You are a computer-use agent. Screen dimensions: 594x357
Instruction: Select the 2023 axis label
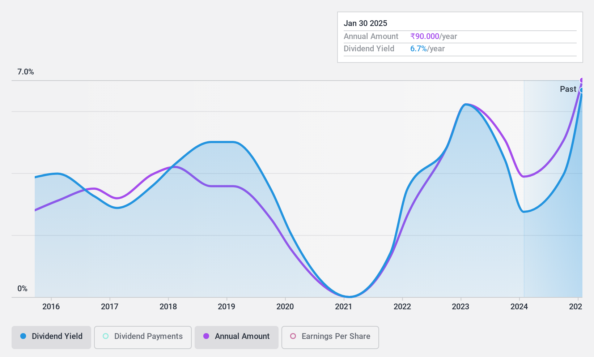tap(461, 307)
